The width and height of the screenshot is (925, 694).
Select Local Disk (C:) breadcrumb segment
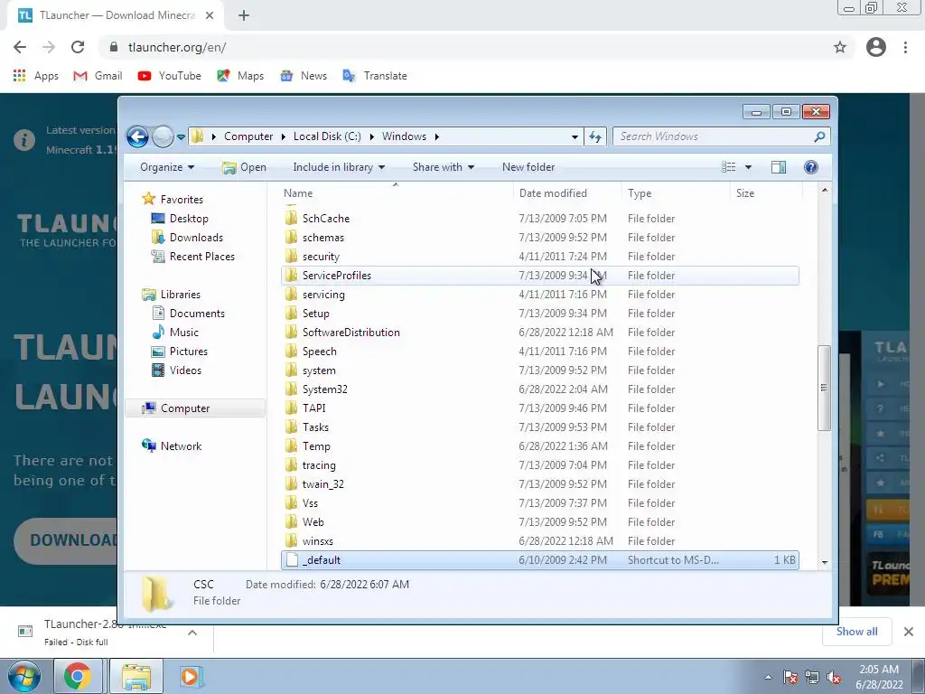coord(327,136)
